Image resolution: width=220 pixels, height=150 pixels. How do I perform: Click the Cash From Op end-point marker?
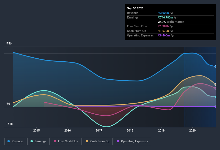pos(215,85)
